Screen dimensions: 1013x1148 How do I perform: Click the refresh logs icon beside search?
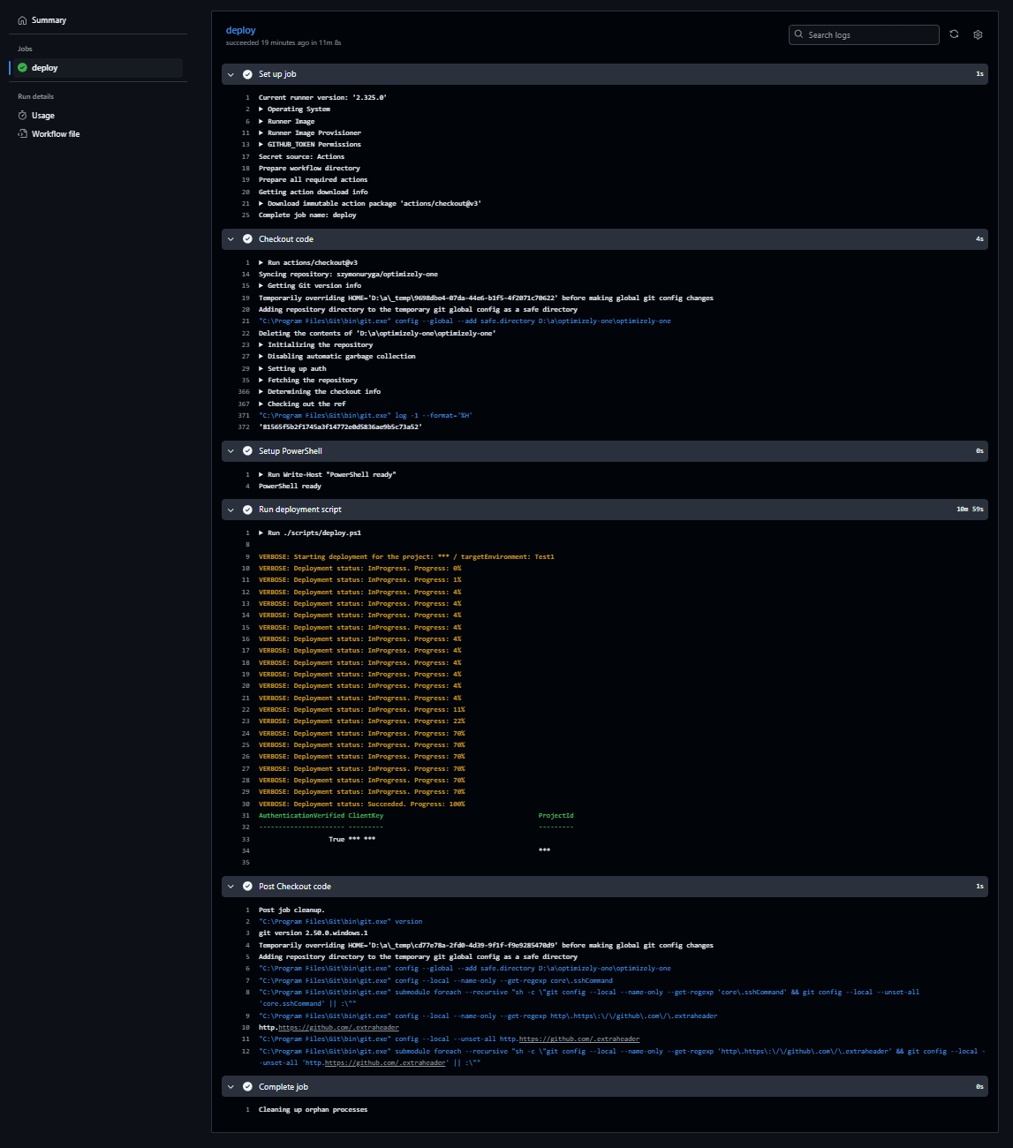(x=954, y=34)
